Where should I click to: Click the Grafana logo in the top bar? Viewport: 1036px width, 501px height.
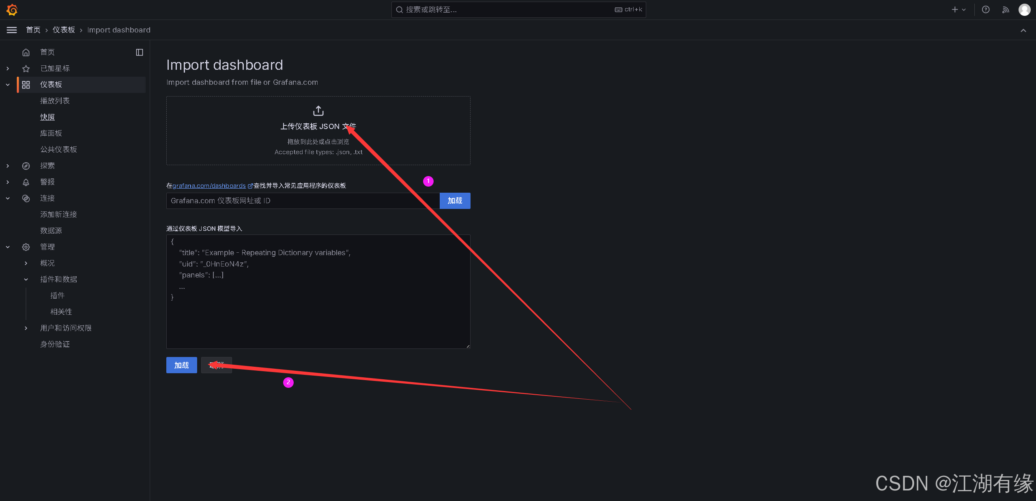(12, 10)
